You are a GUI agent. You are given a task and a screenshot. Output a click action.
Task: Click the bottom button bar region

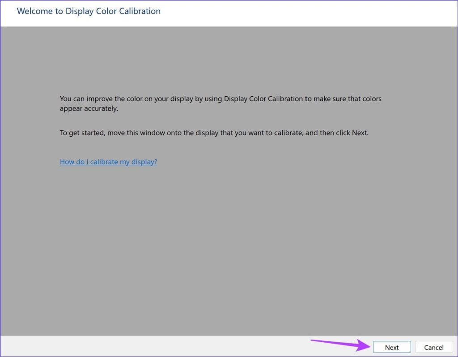coord(229,347)
